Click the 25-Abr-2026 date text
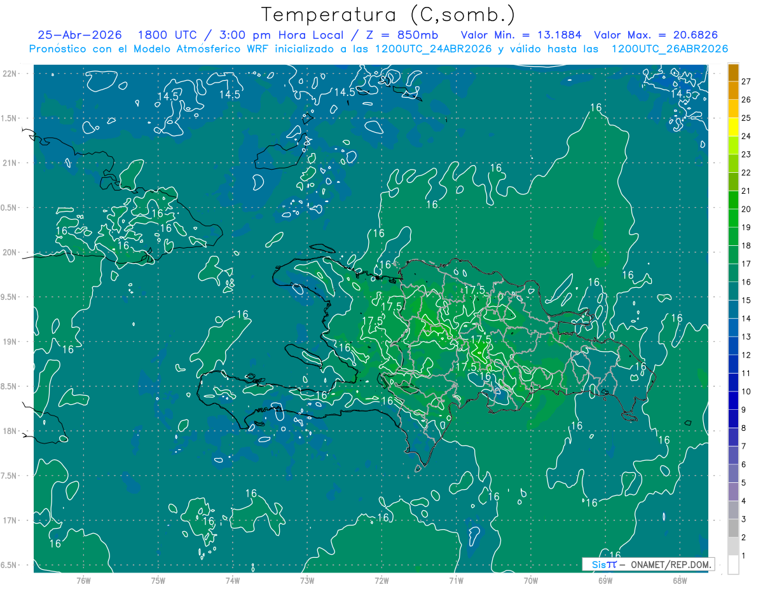This screenshot has height=589, width=763. click(x=79, y=35)
